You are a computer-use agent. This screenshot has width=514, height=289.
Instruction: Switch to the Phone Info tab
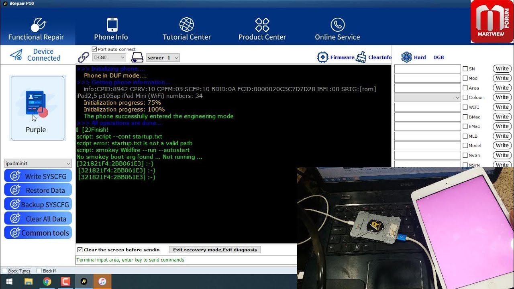[x=111, y=29]
